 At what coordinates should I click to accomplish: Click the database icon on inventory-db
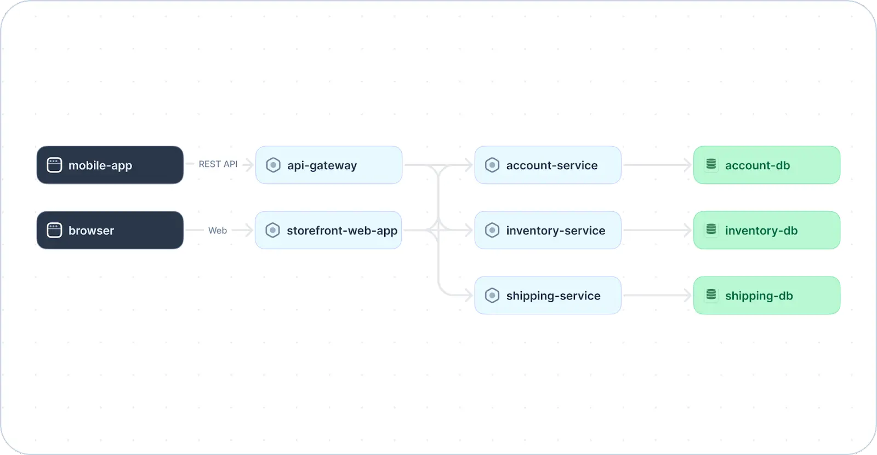[711, 229]
